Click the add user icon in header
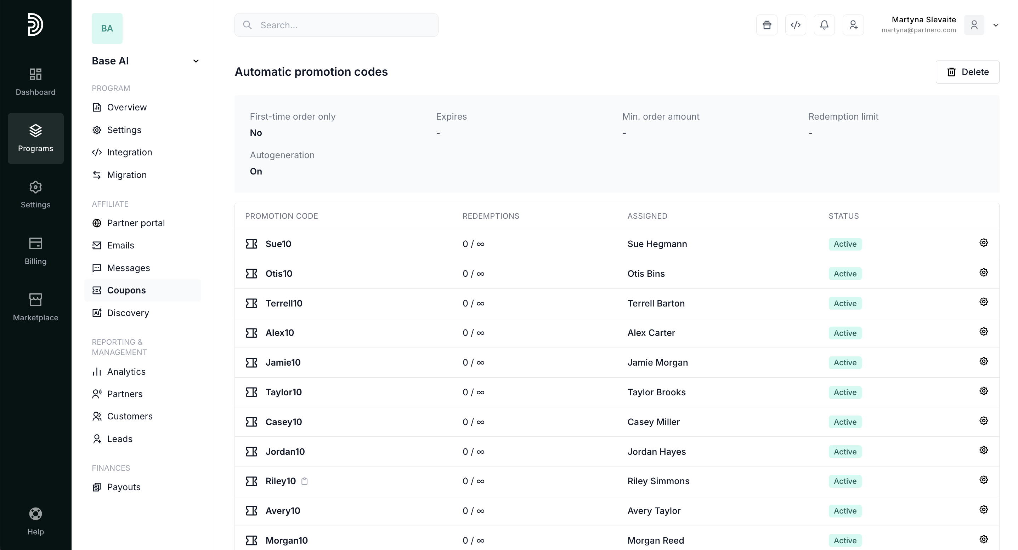Viewport: 1018px width, 550px height. coord(853,25)
